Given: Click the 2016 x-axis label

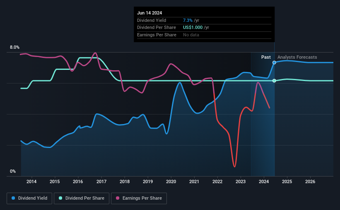Looking at the screenshot, I should pyautogui.click(x=78, y=181).
